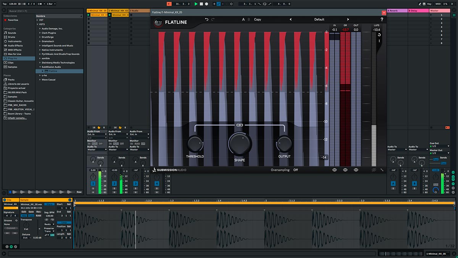Solo track 1 with S button
The height and width of the screenshot is (258, 458).
click(x=93, y=188)
